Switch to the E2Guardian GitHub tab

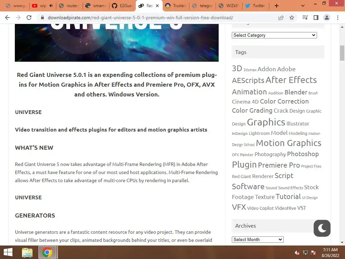(x=122, y=6)
